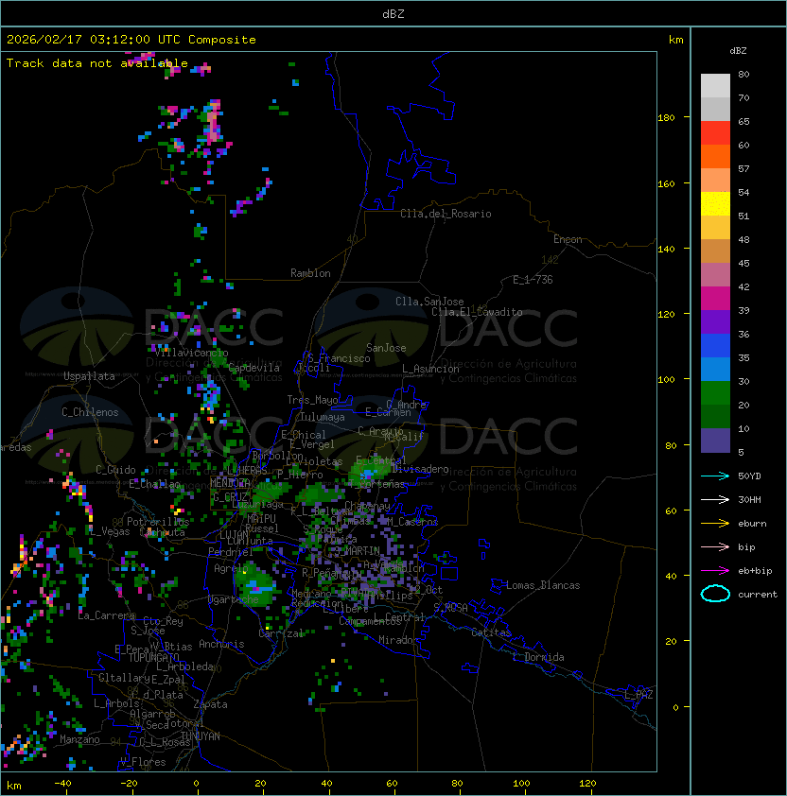The width and height of the screenshot is (787, 796).
Task: Click the 20 dBZ green color swatch
Action: point(715,416)
